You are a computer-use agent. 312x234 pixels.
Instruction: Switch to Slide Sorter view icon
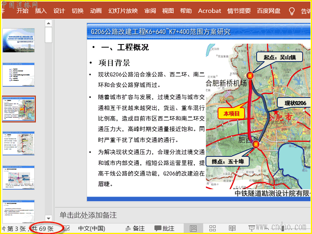[x=213, y=229]
